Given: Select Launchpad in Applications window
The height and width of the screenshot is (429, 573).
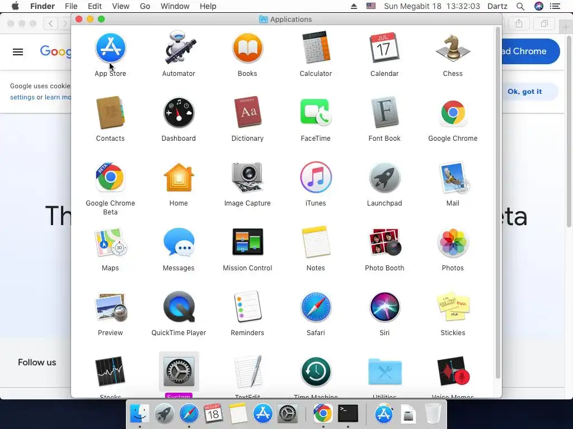Looking at the screenshot, I should pyautogui.click(x=384, y=178).
